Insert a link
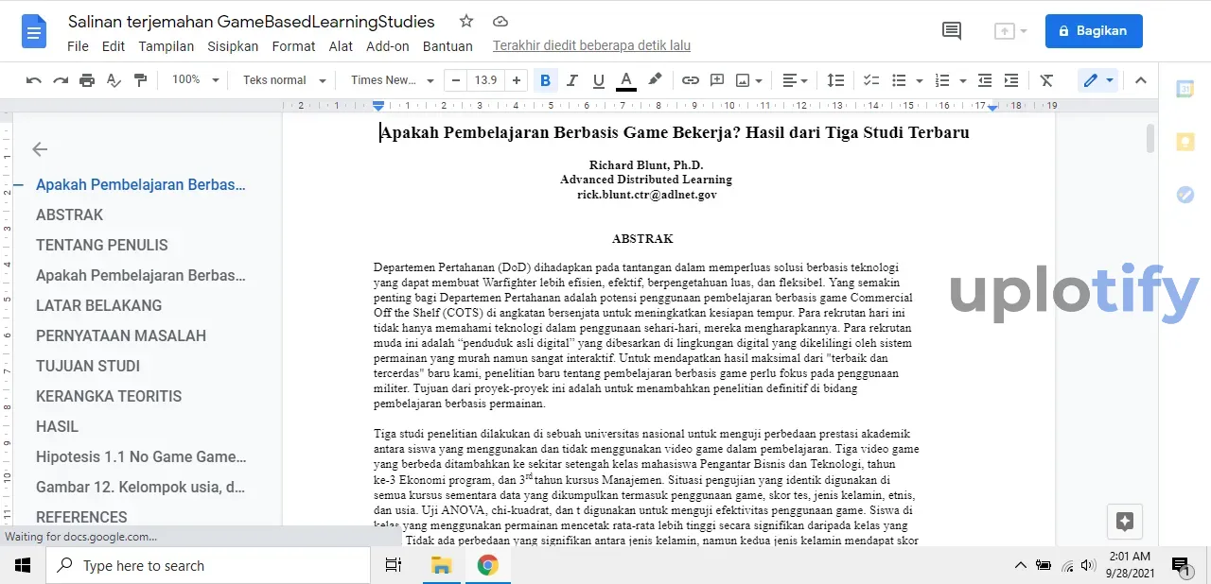 coord(691,80)
